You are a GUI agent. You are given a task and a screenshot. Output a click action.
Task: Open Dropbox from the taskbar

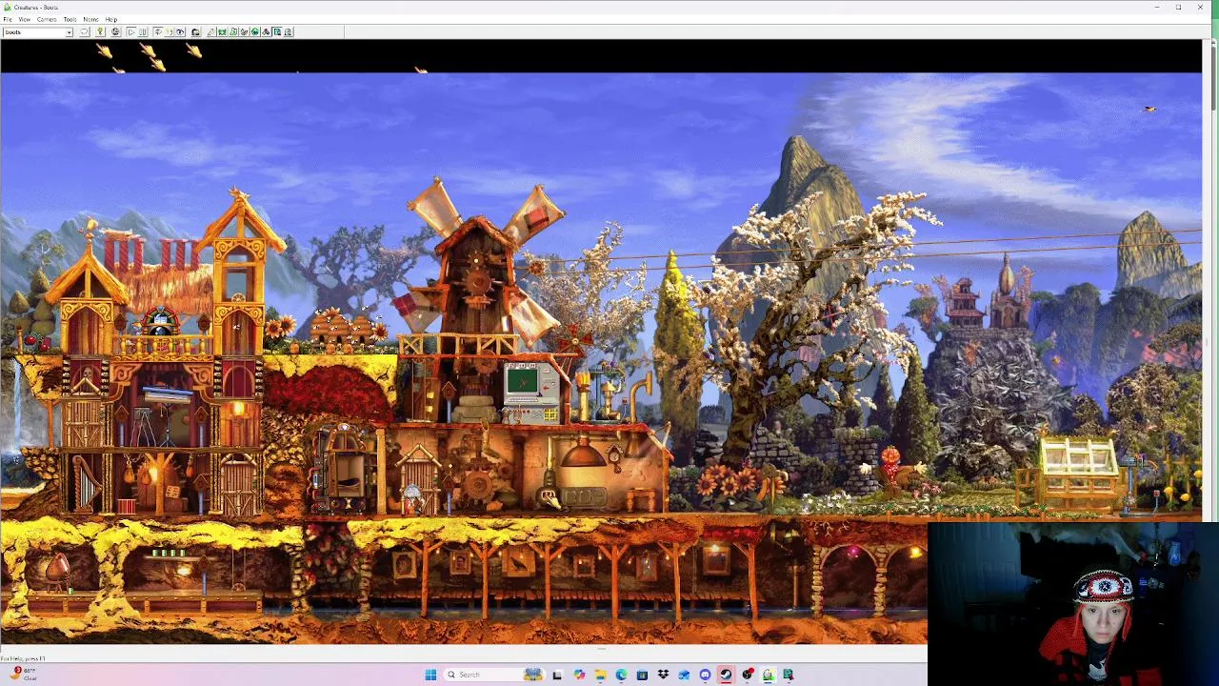coord(663,675)
